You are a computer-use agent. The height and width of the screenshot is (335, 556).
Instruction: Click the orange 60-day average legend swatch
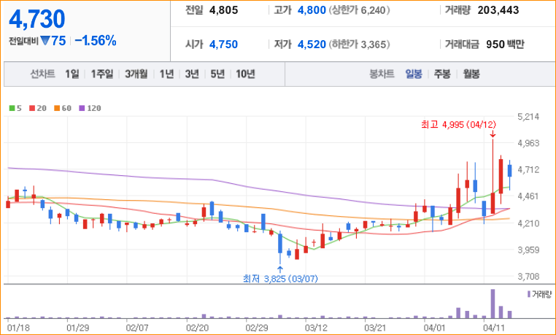57,108
